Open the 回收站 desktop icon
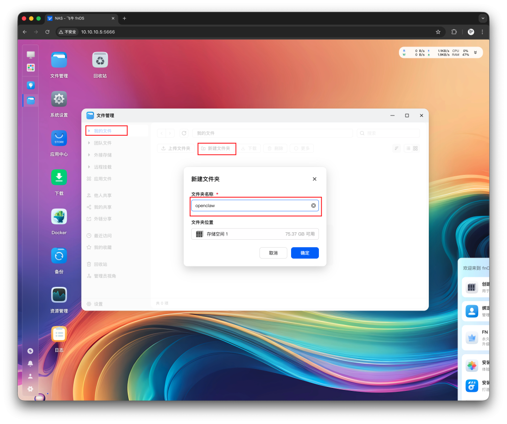 [100, 60]
